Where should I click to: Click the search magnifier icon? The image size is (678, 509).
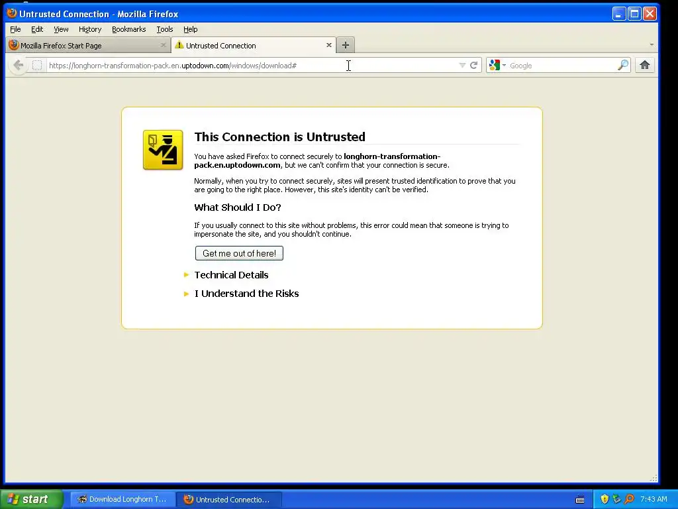[622, 66]
